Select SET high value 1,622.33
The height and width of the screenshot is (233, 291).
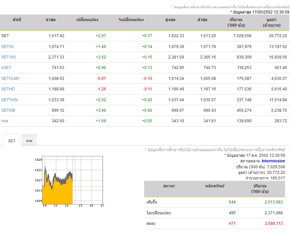click(176, 36)
